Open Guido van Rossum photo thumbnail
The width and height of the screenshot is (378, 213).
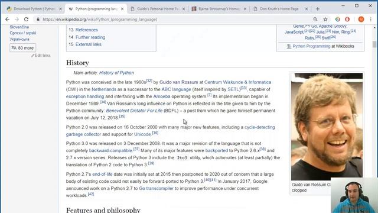point(327,127)
